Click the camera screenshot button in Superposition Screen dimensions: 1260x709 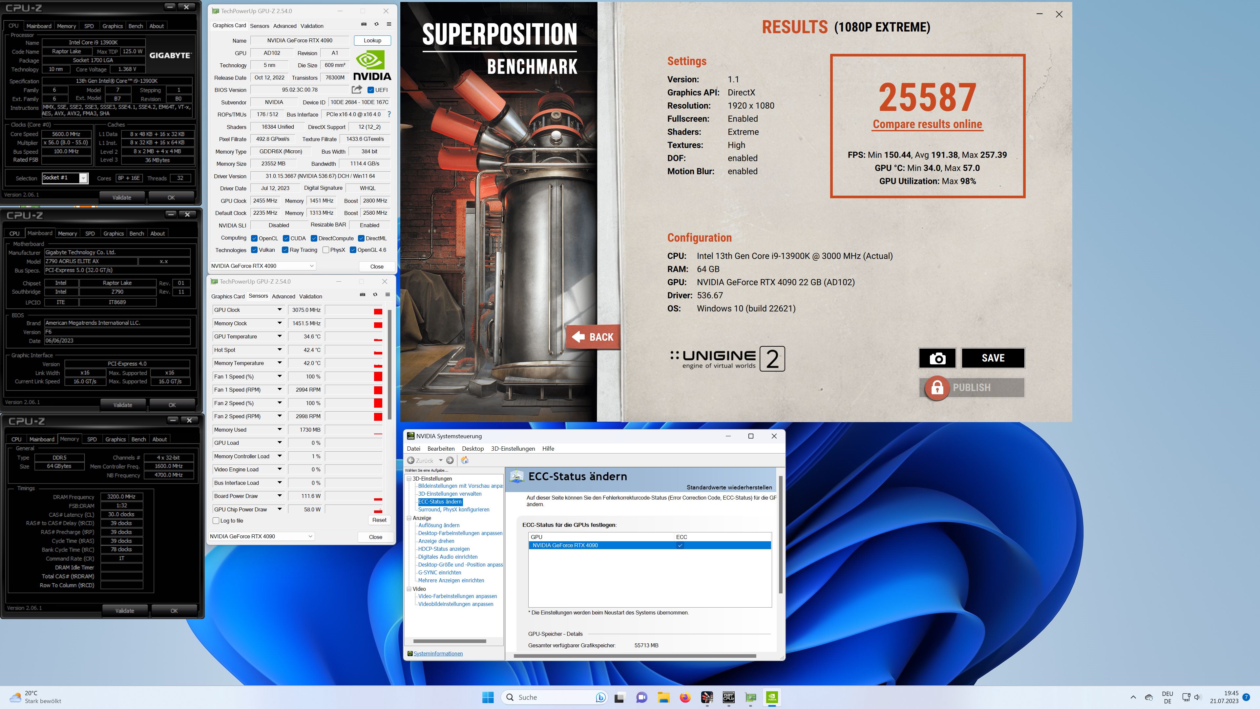coord(937,358)
